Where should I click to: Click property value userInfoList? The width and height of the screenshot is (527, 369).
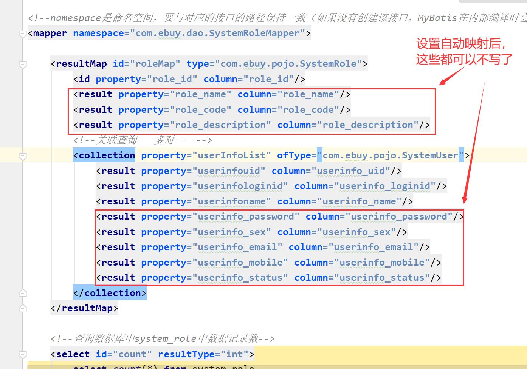click(232, 155)
